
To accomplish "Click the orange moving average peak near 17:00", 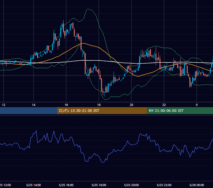I will click(x=84, y=43).
